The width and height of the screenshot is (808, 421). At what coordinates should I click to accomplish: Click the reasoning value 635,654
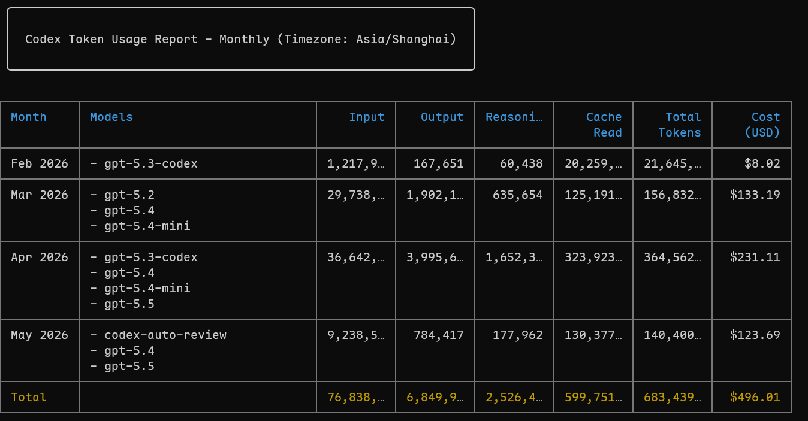(x=518, y=195)
